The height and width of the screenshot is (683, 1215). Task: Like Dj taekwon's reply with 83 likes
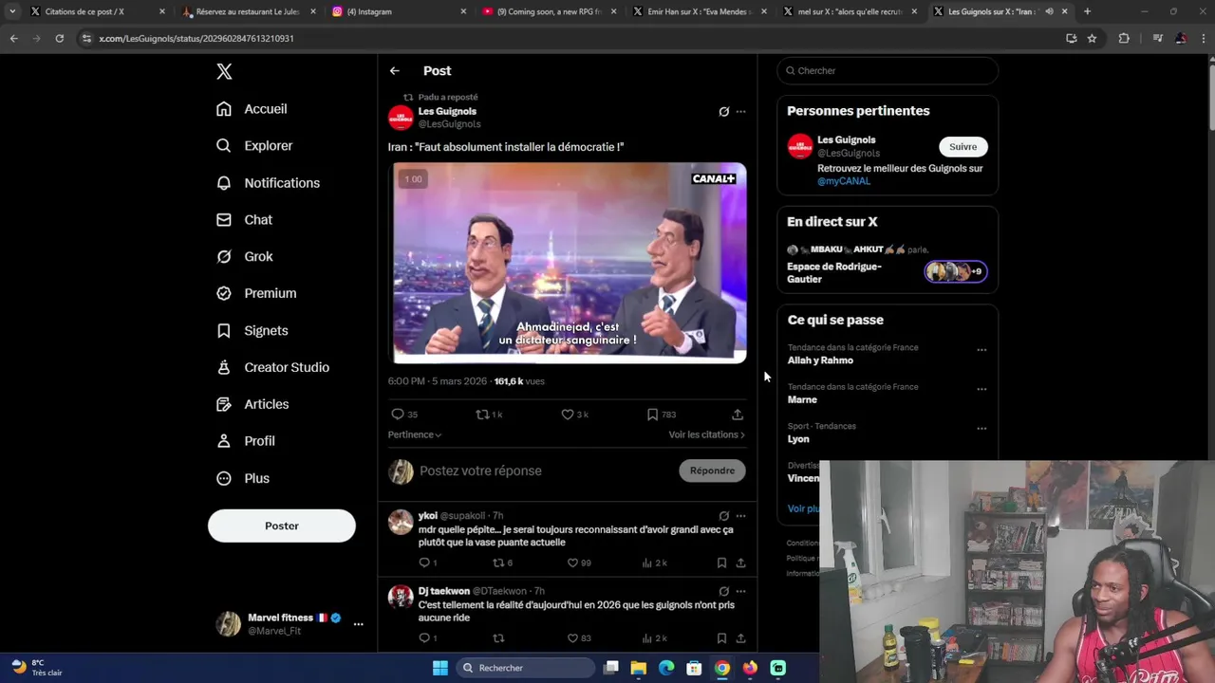coord(579,638)
